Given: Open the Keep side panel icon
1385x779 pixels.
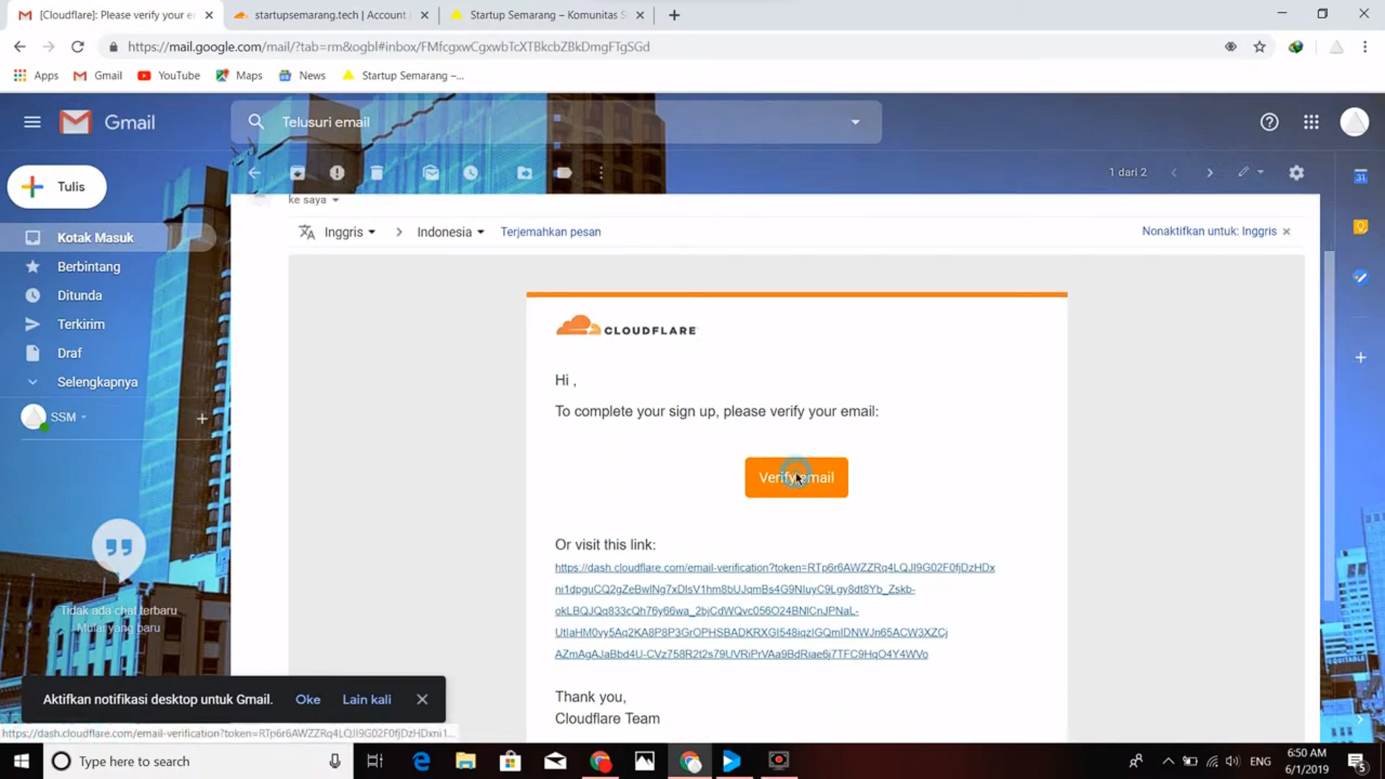Looking at the screenshot, I should click(1360, 226).
